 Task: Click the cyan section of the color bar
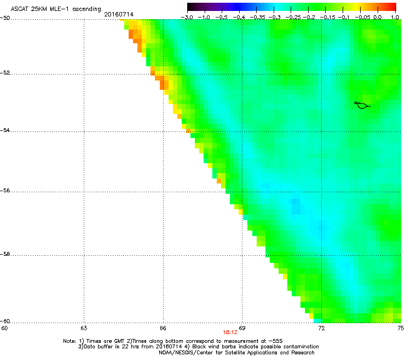[277, 7]
